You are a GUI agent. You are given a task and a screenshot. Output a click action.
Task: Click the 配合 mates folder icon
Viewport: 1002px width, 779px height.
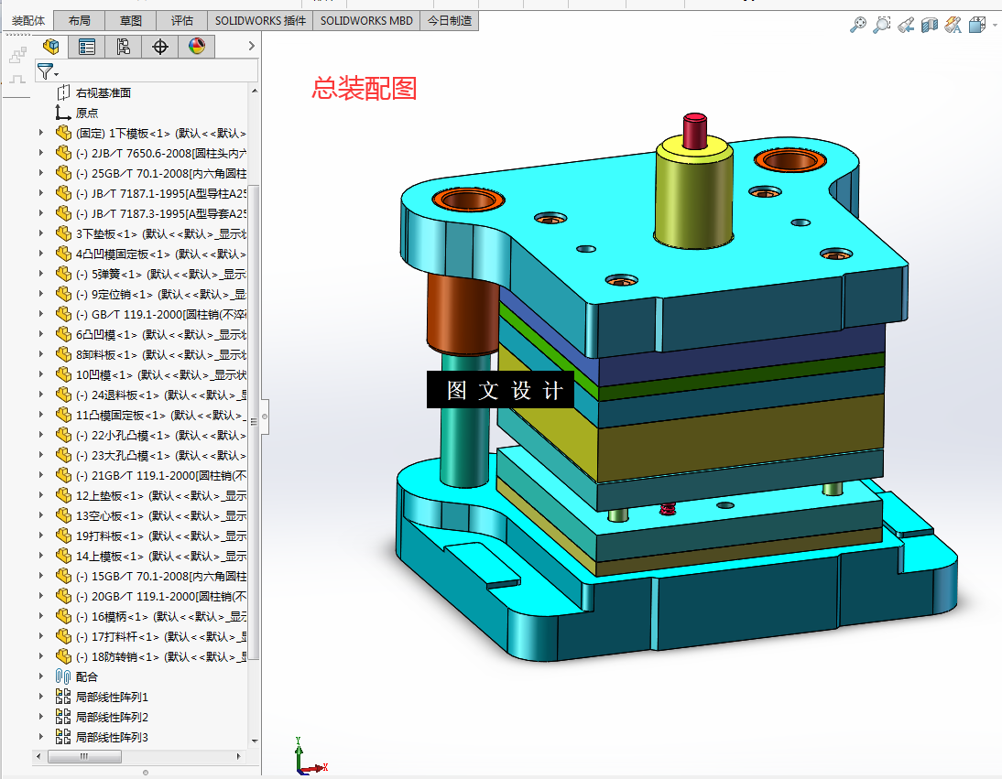[62, 676]
